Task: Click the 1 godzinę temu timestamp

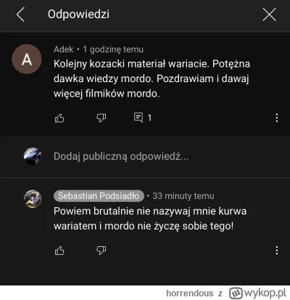Action: tap(113, 49)
